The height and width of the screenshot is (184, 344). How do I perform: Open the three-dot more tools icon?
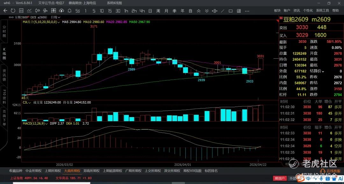click(x=247, y=11)
